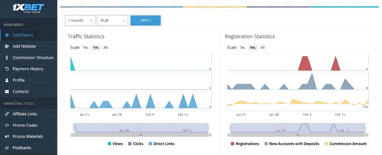Open the Contacts page
The image size is (382, 155).
29,91
